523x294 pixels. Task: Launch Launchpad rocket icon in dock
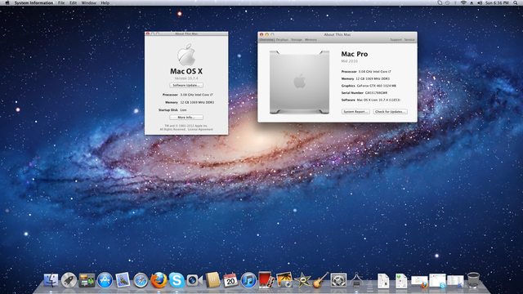click(x=69, y=280)
